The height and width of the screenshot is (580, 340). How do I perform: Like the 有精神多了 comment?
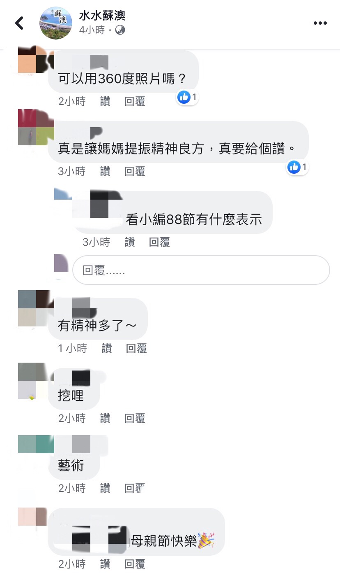pyautogui.click(x=107, y=348)
